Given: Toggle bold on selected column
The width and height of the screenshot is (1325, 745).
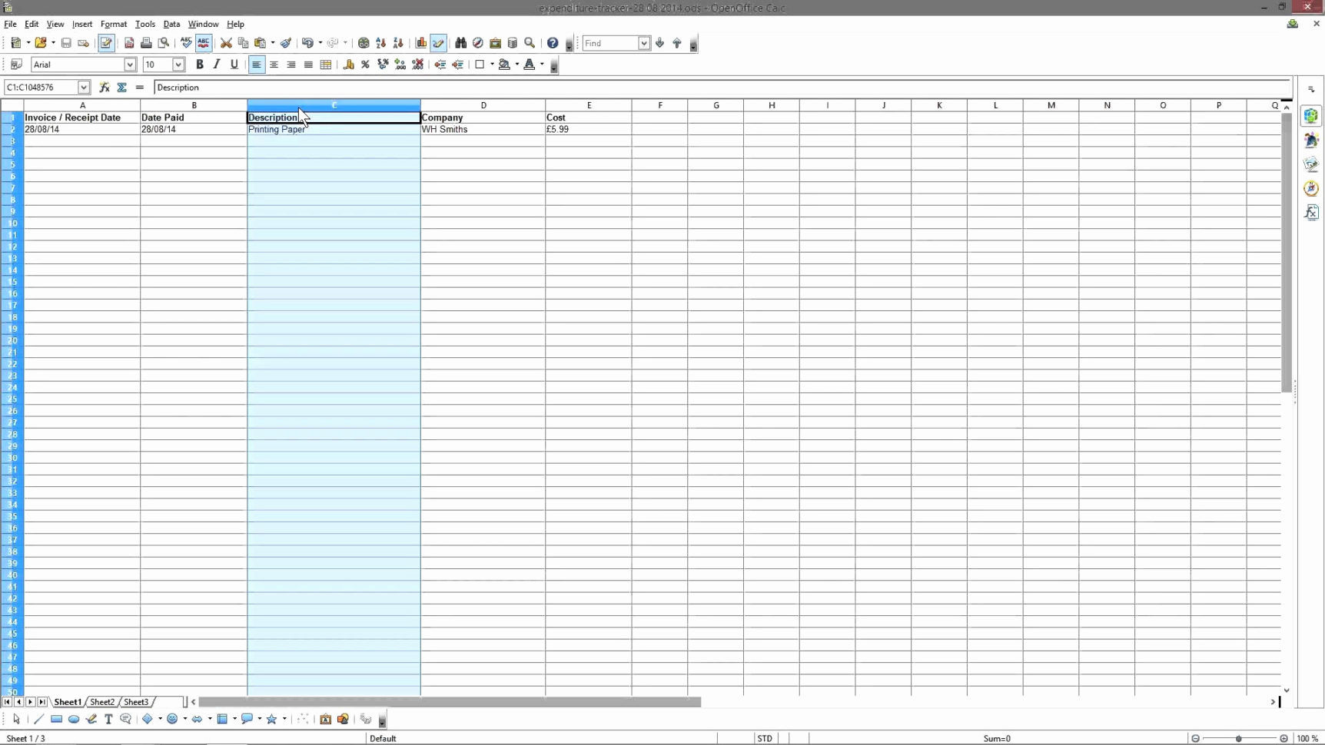Looking at the screenshot, I should (x=200, y=65).
